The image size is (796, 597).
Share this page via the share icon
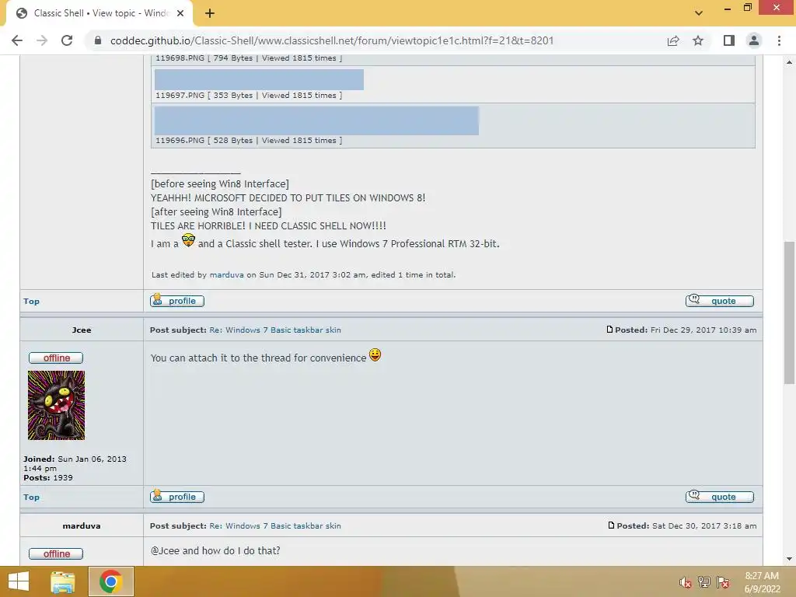click(673, 40)
